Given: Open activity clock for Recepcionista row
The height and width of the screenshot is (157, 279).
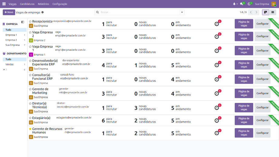Looking at the screenshot, I should click(x=217, y=24).
